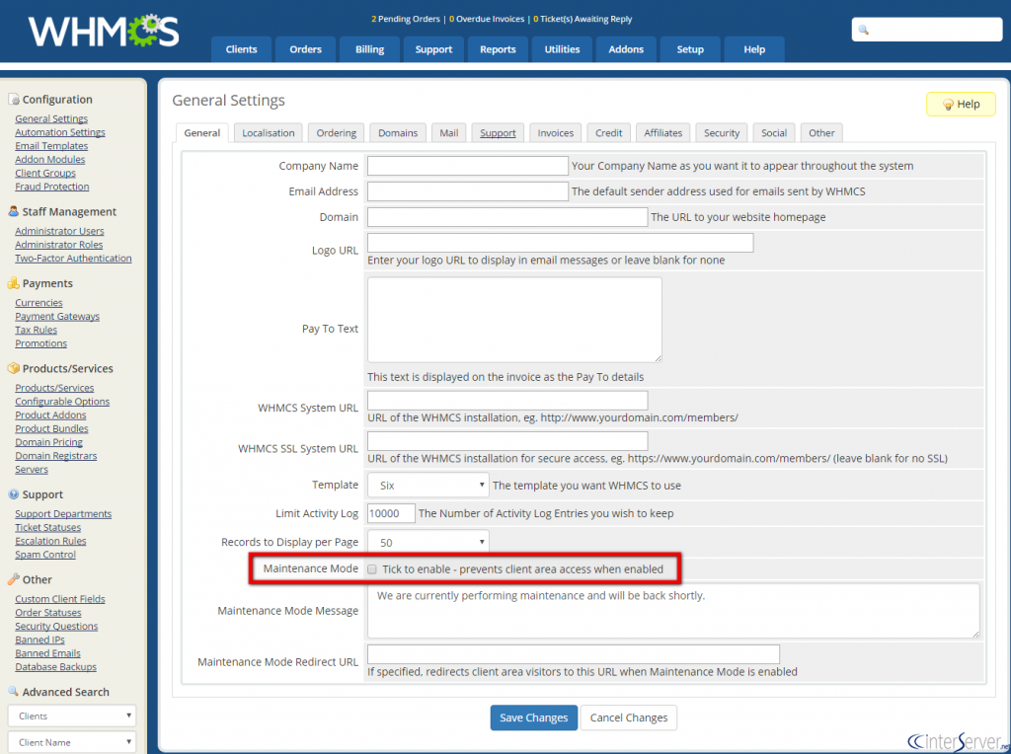Expand the Client Name search dropdown
The height and width of the screenshot is (754, 1011).
[72, 742]
